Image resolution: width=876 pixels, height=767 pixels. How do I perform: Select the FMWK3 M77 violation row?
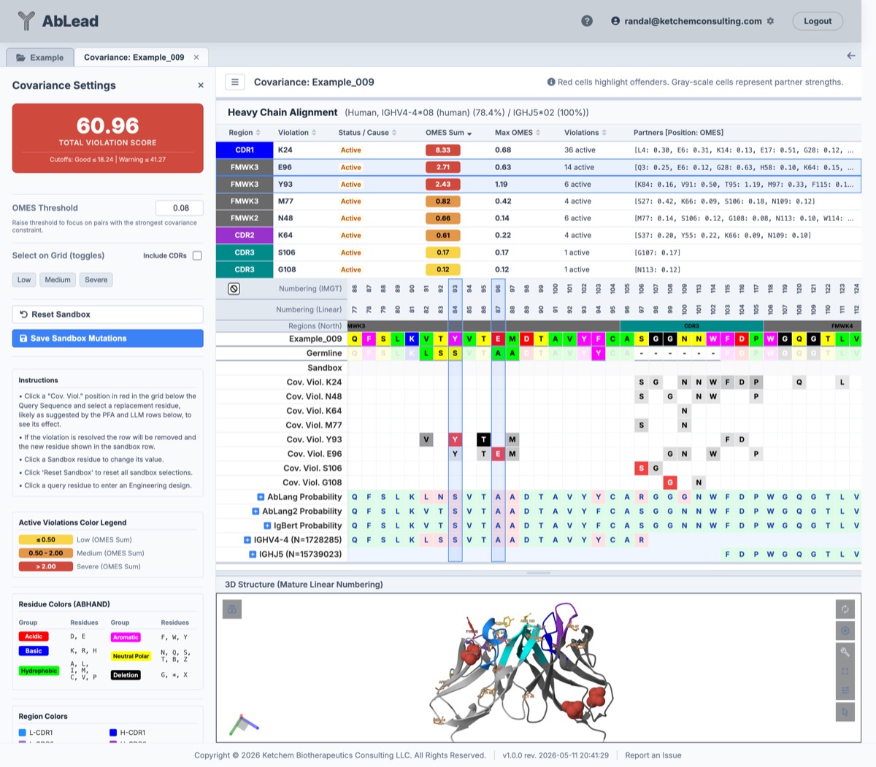pyautogui.click(x=538, y=201)
